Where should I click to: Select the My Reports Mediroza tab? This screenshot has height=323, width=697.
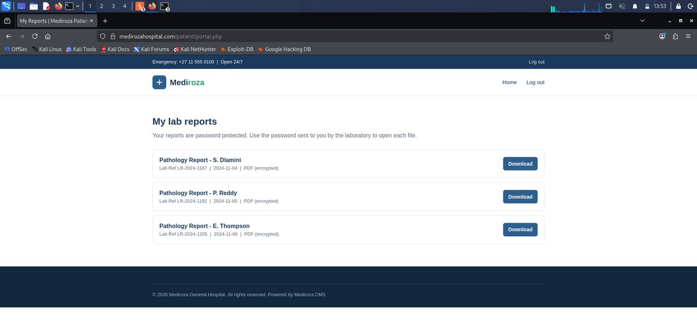coord(56,20)
